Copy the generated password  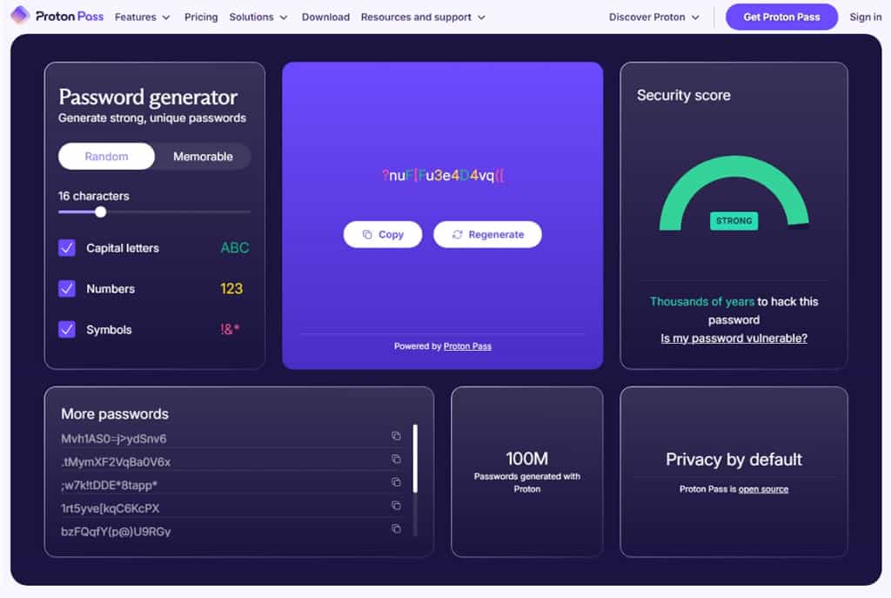pos(383,234)
